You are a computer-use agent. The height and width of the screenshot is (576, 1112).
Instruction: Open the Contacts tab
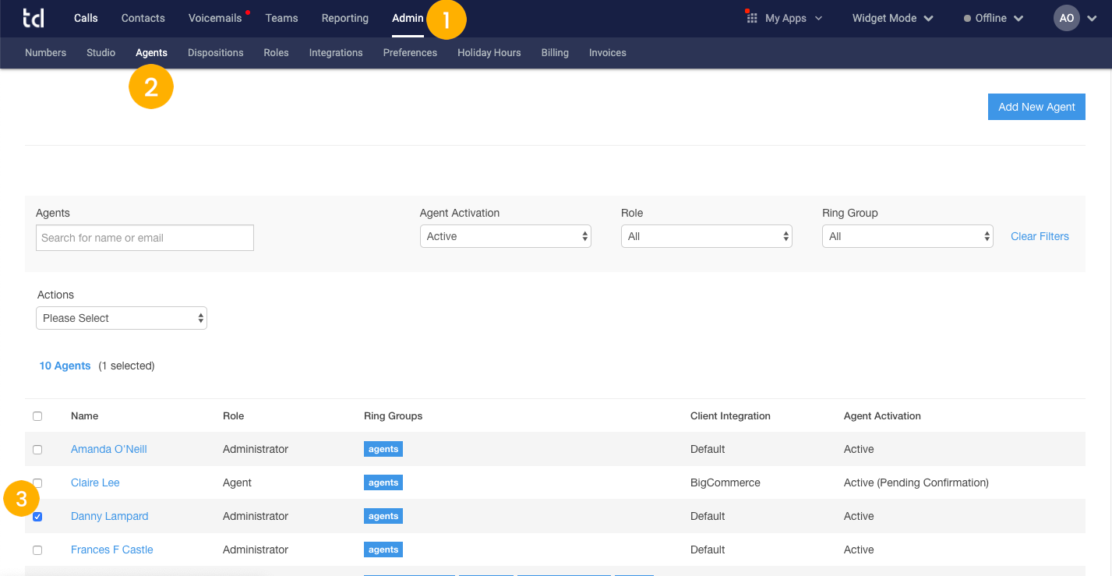(143, 18)
